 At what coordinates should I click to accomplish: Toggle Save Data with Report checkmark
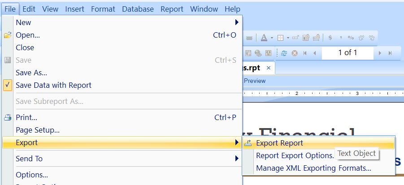pyautogui.click(x=8, y=85)
